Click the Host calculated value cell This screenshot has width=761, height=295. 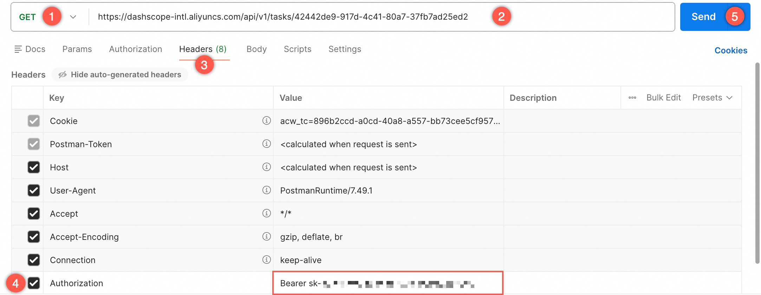389,167
